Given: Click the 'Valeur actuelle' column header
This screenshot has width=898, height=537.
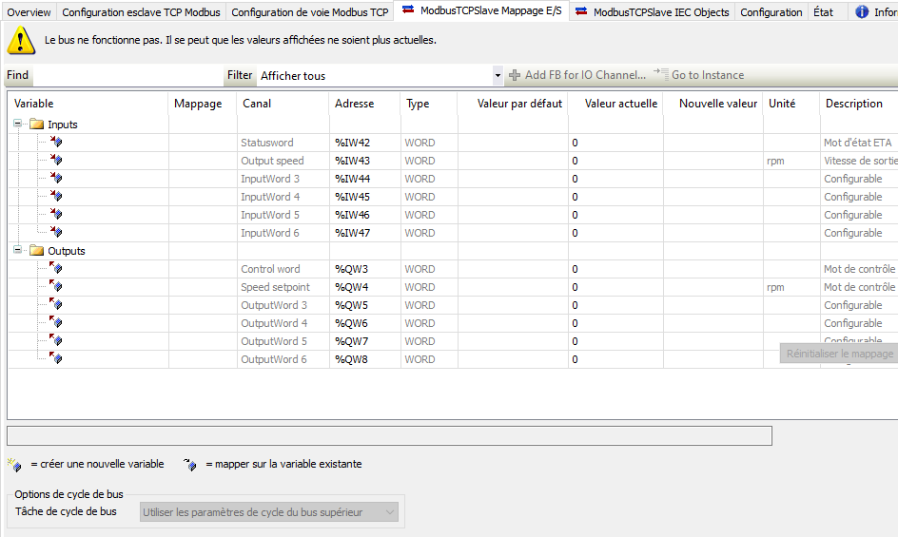Looking at the screenshot, I should [x=620, y=104].
